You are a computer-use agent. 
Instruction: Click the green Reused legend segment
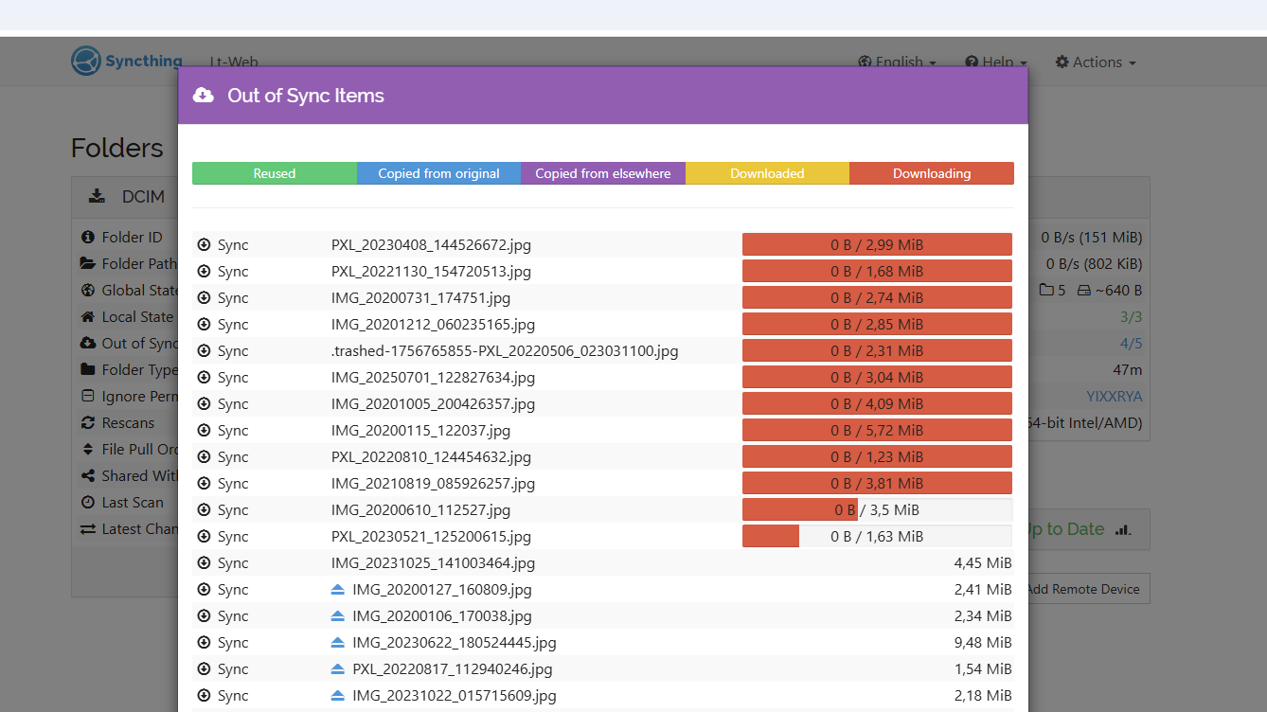click(275, 173)
